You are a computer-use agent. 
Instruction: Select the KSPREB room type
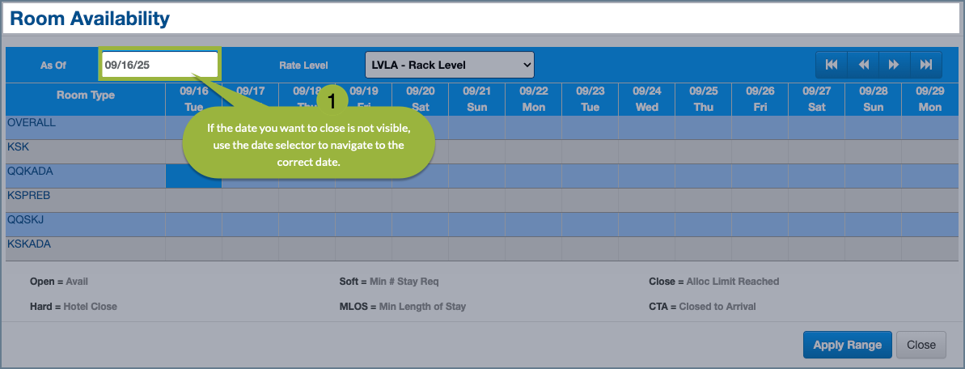pyautogui.click(x=28, y=196)
